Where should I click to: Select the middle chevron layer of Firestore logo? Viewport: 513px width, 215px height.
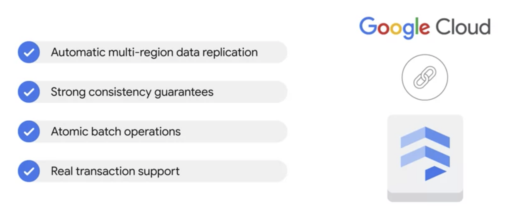click(425, 156)
